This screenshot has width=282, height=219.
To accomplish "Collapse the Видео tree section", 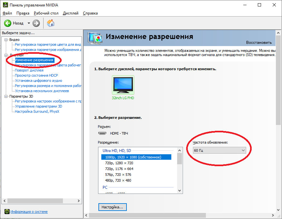I will tap(6, 40).
